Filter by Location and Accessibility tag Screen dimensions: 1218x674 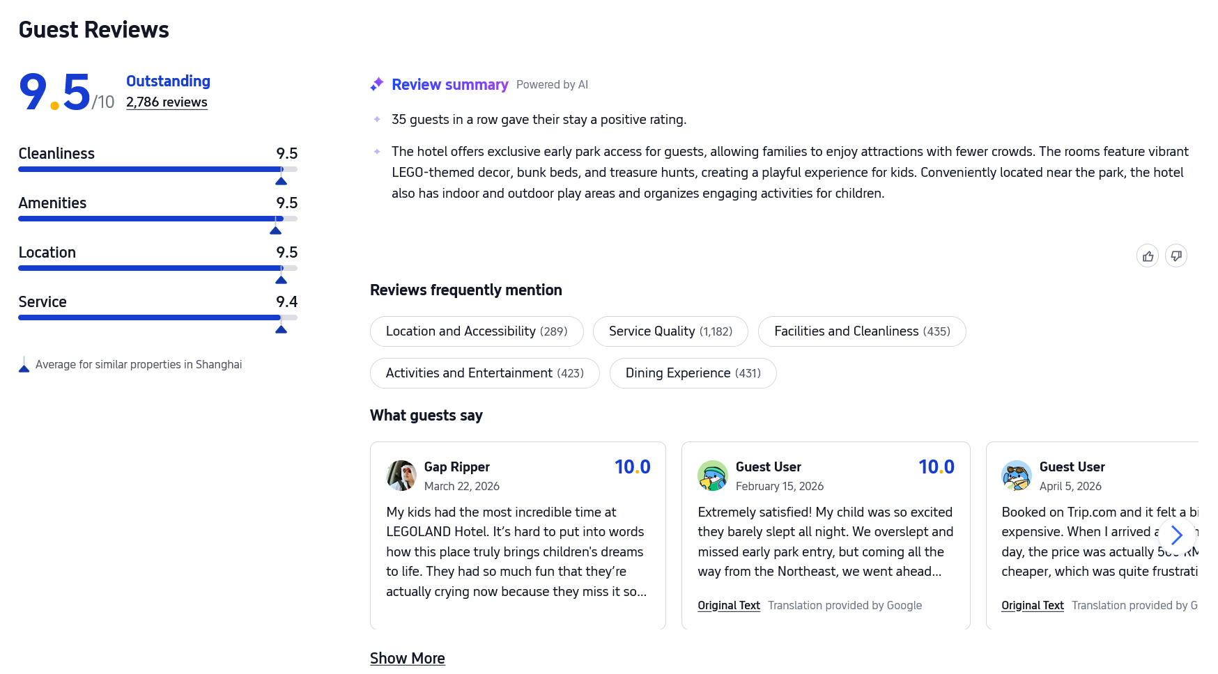coord(477,331)
